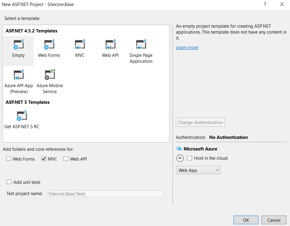
Task: Uncheck the MVC references checkbox
Action: (x=44, y=159)
